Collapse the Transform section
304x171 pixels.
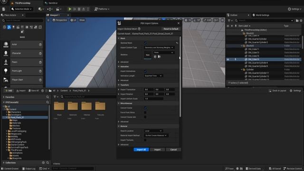pos(119,85)
